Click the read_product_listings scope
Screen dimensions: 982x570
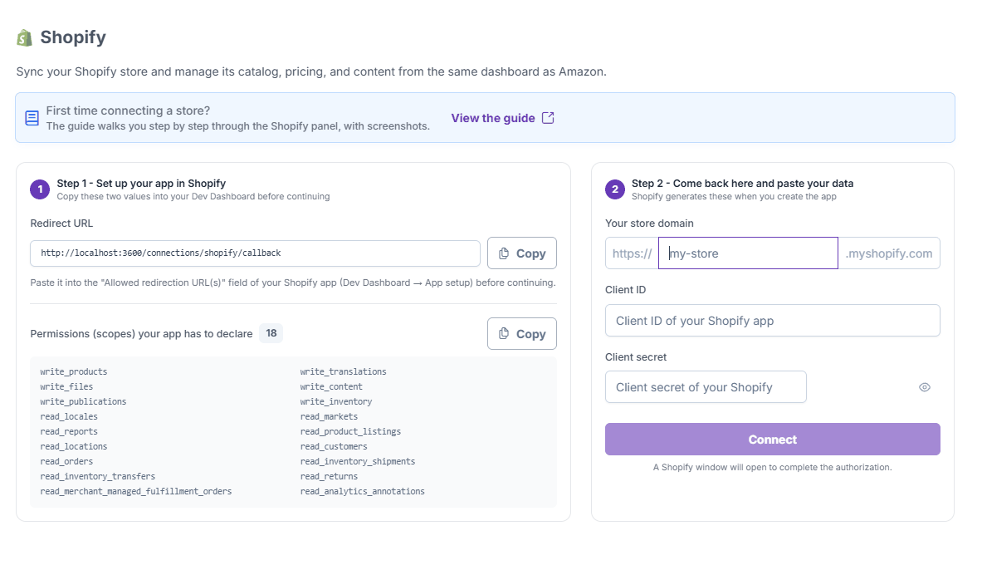pyautogui.click(x=350, y=432)
